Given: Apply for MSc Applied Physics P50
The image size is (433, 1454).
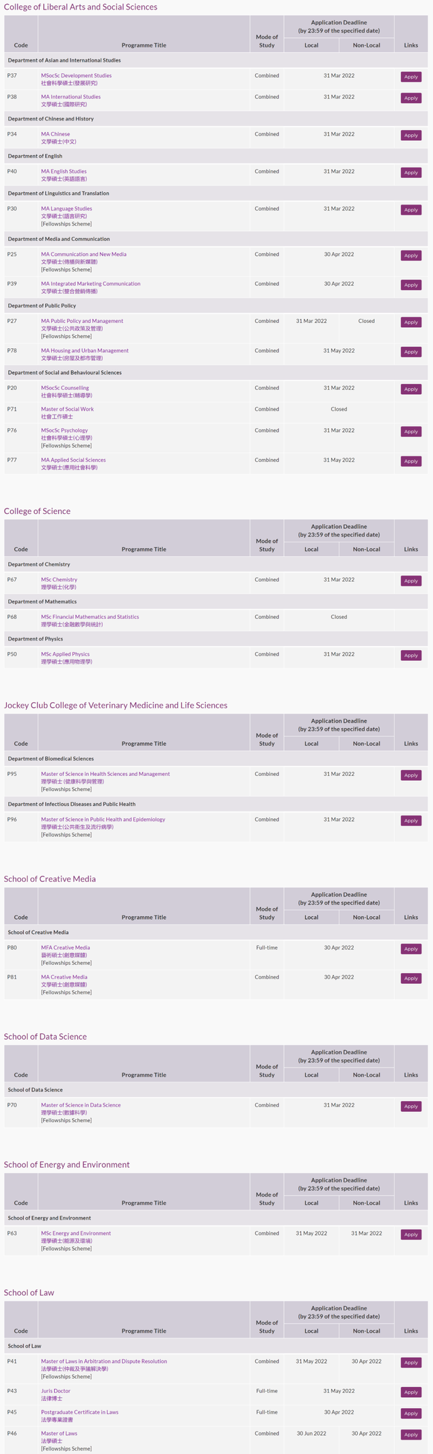Looking at the screenshot, I should pos(411,656).
